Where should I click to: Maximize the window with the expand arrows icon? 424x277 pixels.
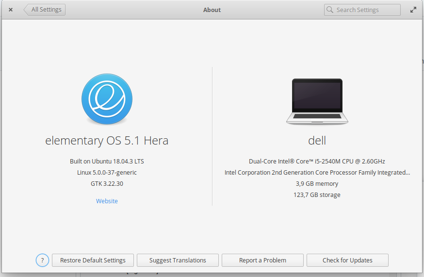click(x=413, y=10)
